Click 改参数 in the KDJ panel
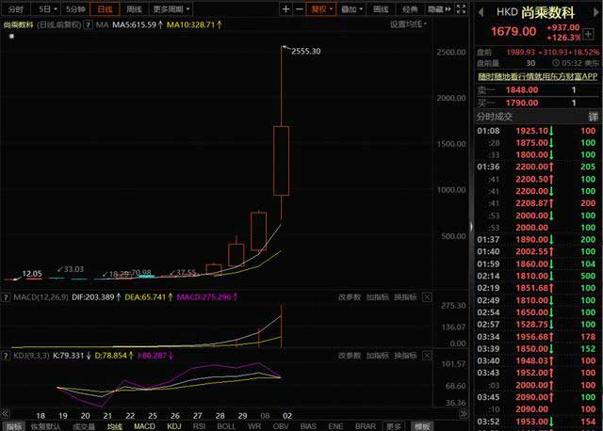The image size is (603, 431). (350, 356)
